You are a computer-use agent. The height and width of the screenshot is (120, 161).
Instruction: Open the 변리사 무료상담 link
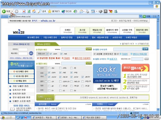[140, 54]
